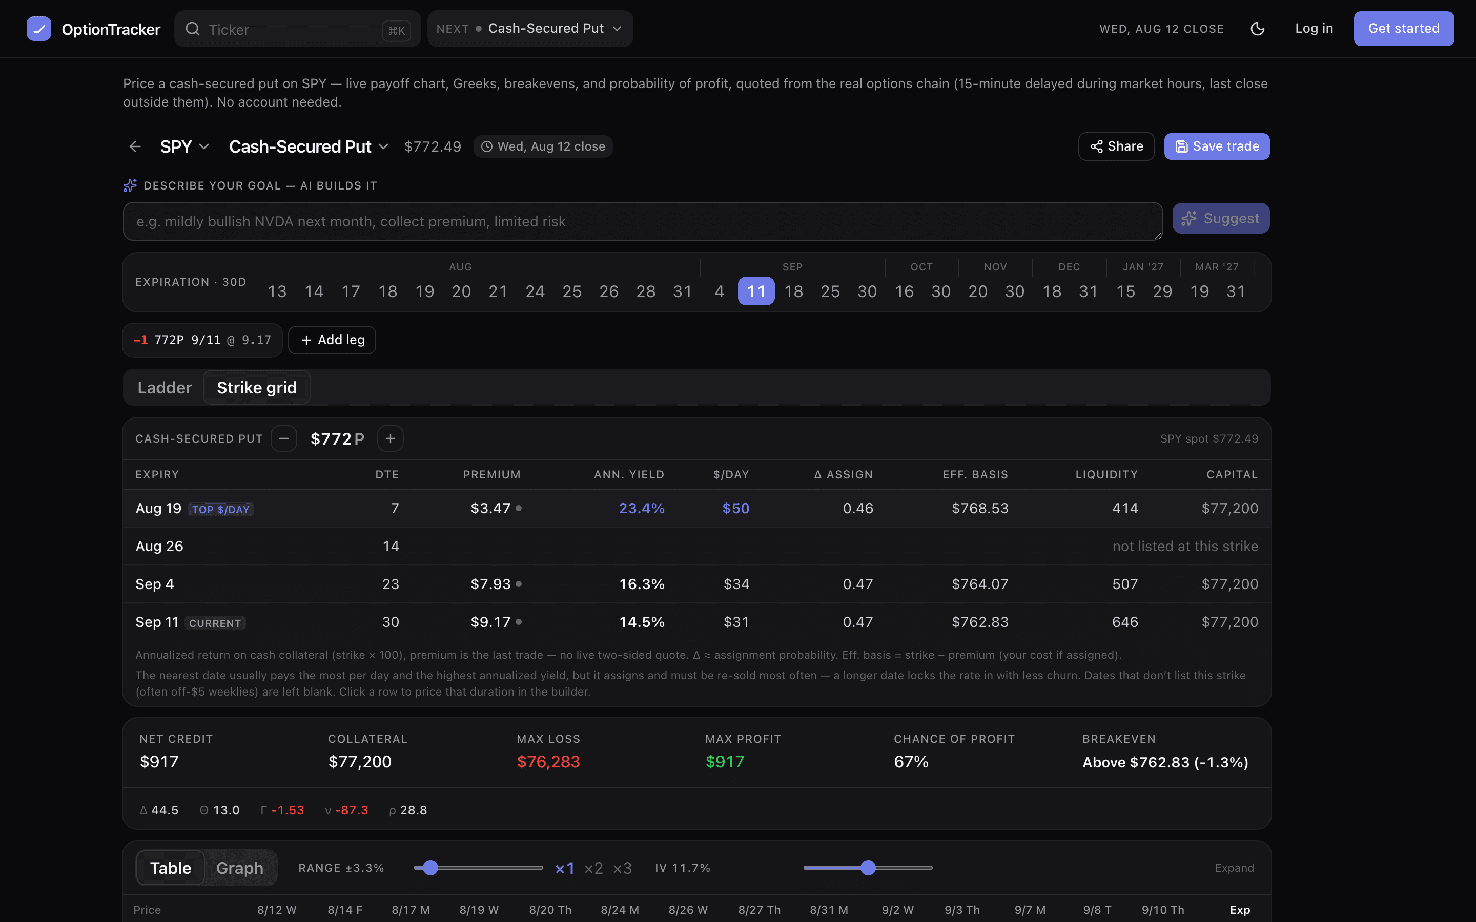Click the Sep 11 CURRENT expiry row
The image size is (1476, 922).
click(x=696, y=622)
